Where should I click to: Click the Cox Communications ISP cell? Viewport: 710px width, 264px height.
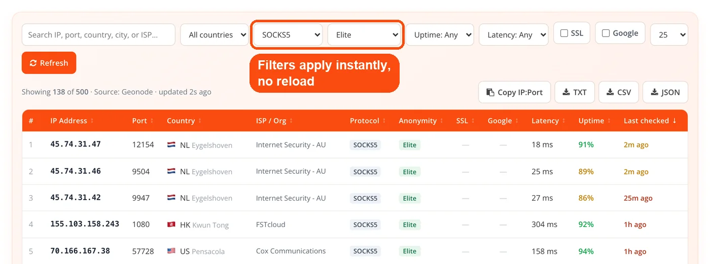click(x=291, y=251)
